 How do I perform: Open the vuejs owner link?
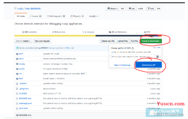20,8
